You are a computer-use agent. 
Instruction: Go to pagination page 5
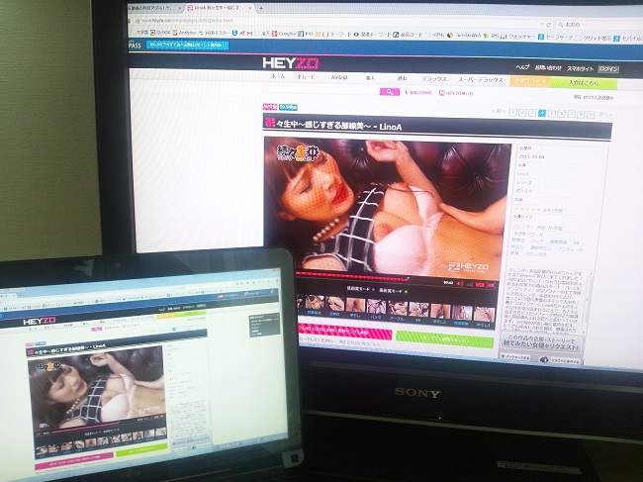[552, 113]
